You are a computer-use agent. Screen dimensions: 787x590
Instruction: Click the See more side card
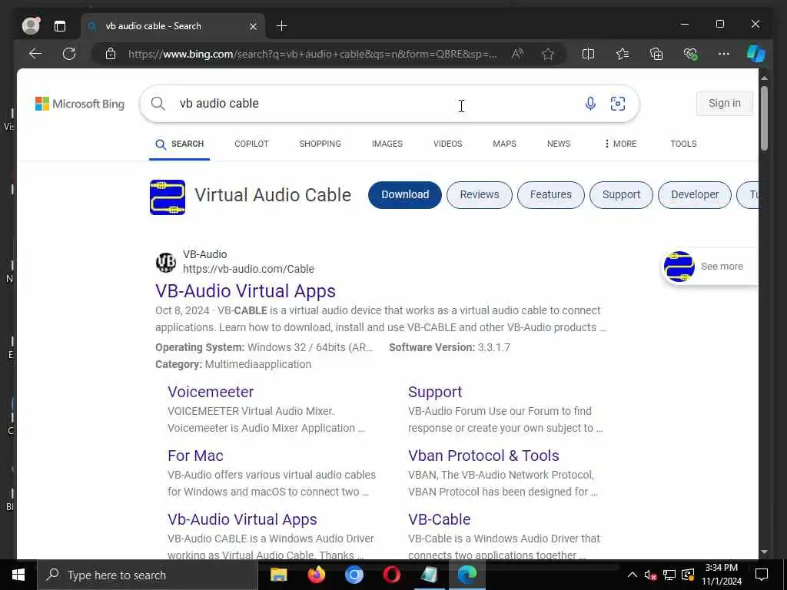coord(709,267)
